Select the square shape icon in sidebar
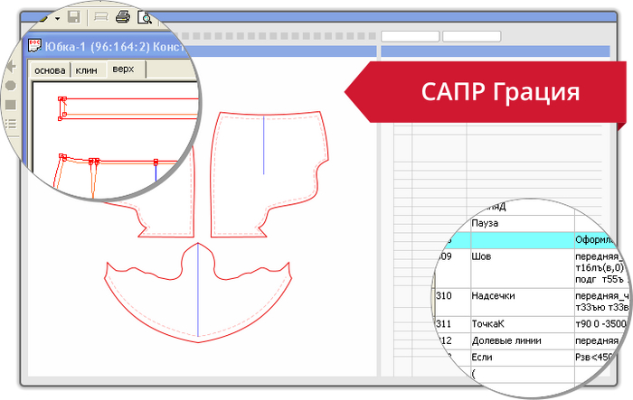 click(x=11, y=105)
